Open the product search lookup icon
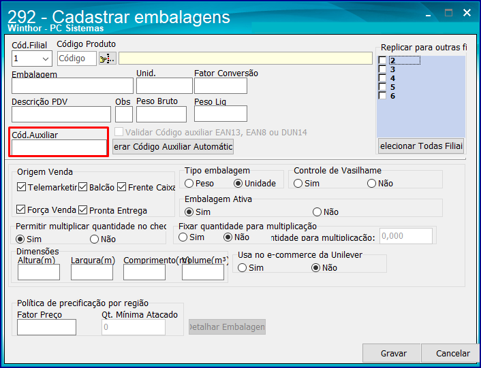The height and width of the screenshot is (368, 481). click(x=108, y=58)
